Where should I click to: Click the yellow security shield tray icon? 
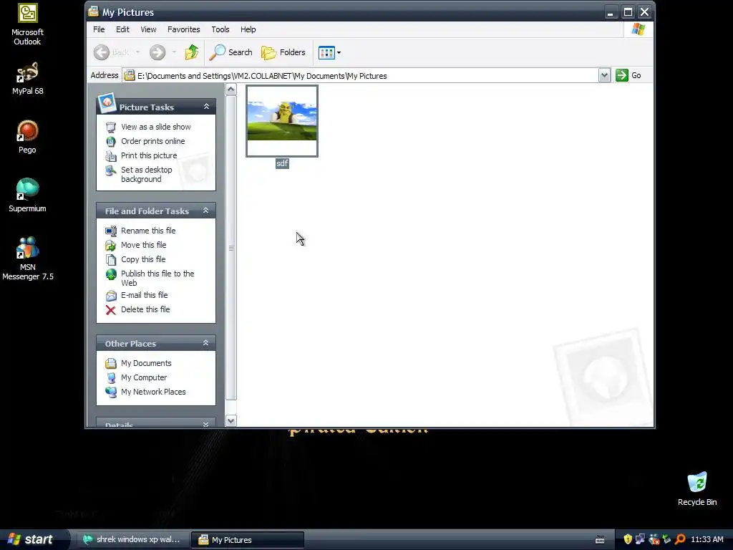pos(628,540)
